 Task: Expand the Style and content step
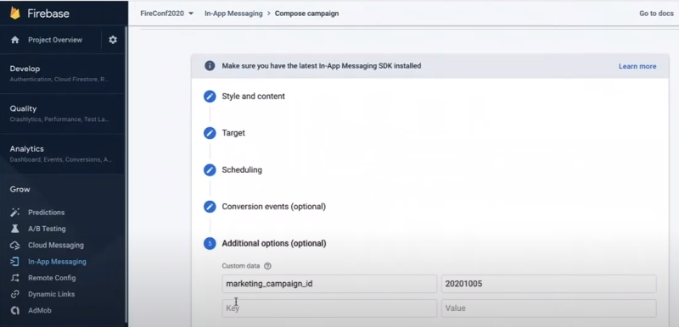[253, 97]
